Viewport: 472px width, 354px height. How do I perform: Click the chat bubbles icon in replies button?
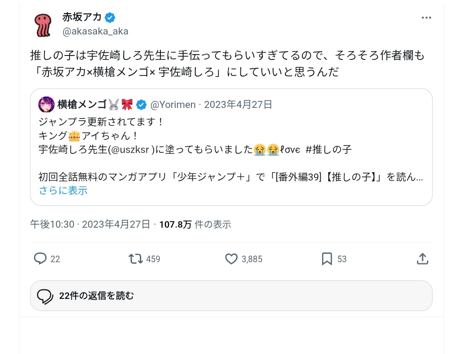(45, 296)
